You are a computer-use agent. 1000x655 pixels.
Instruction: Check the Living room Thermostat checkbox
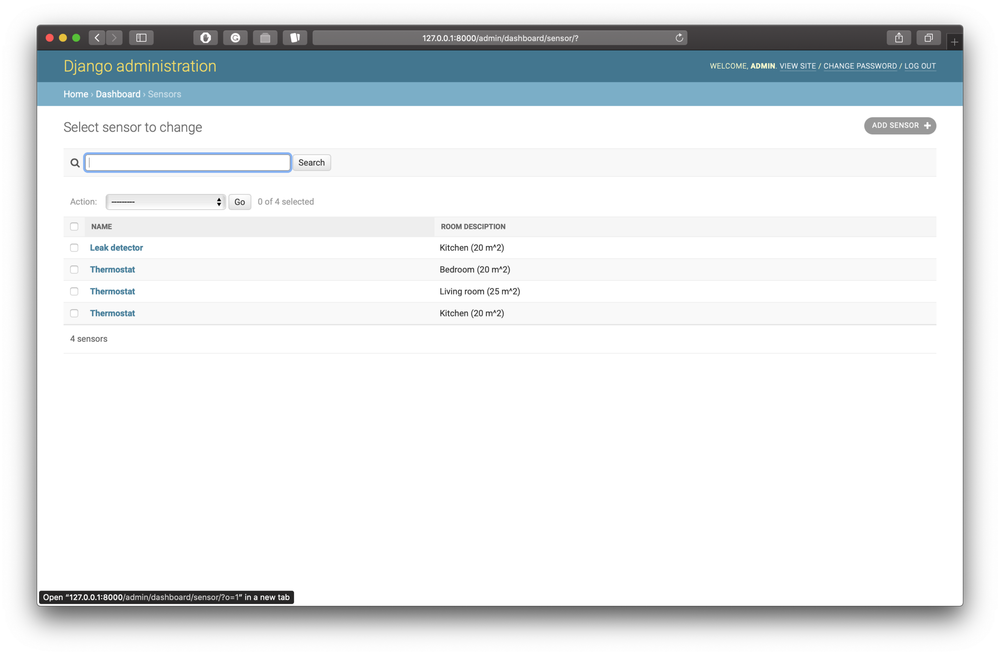tap(74, 291)
